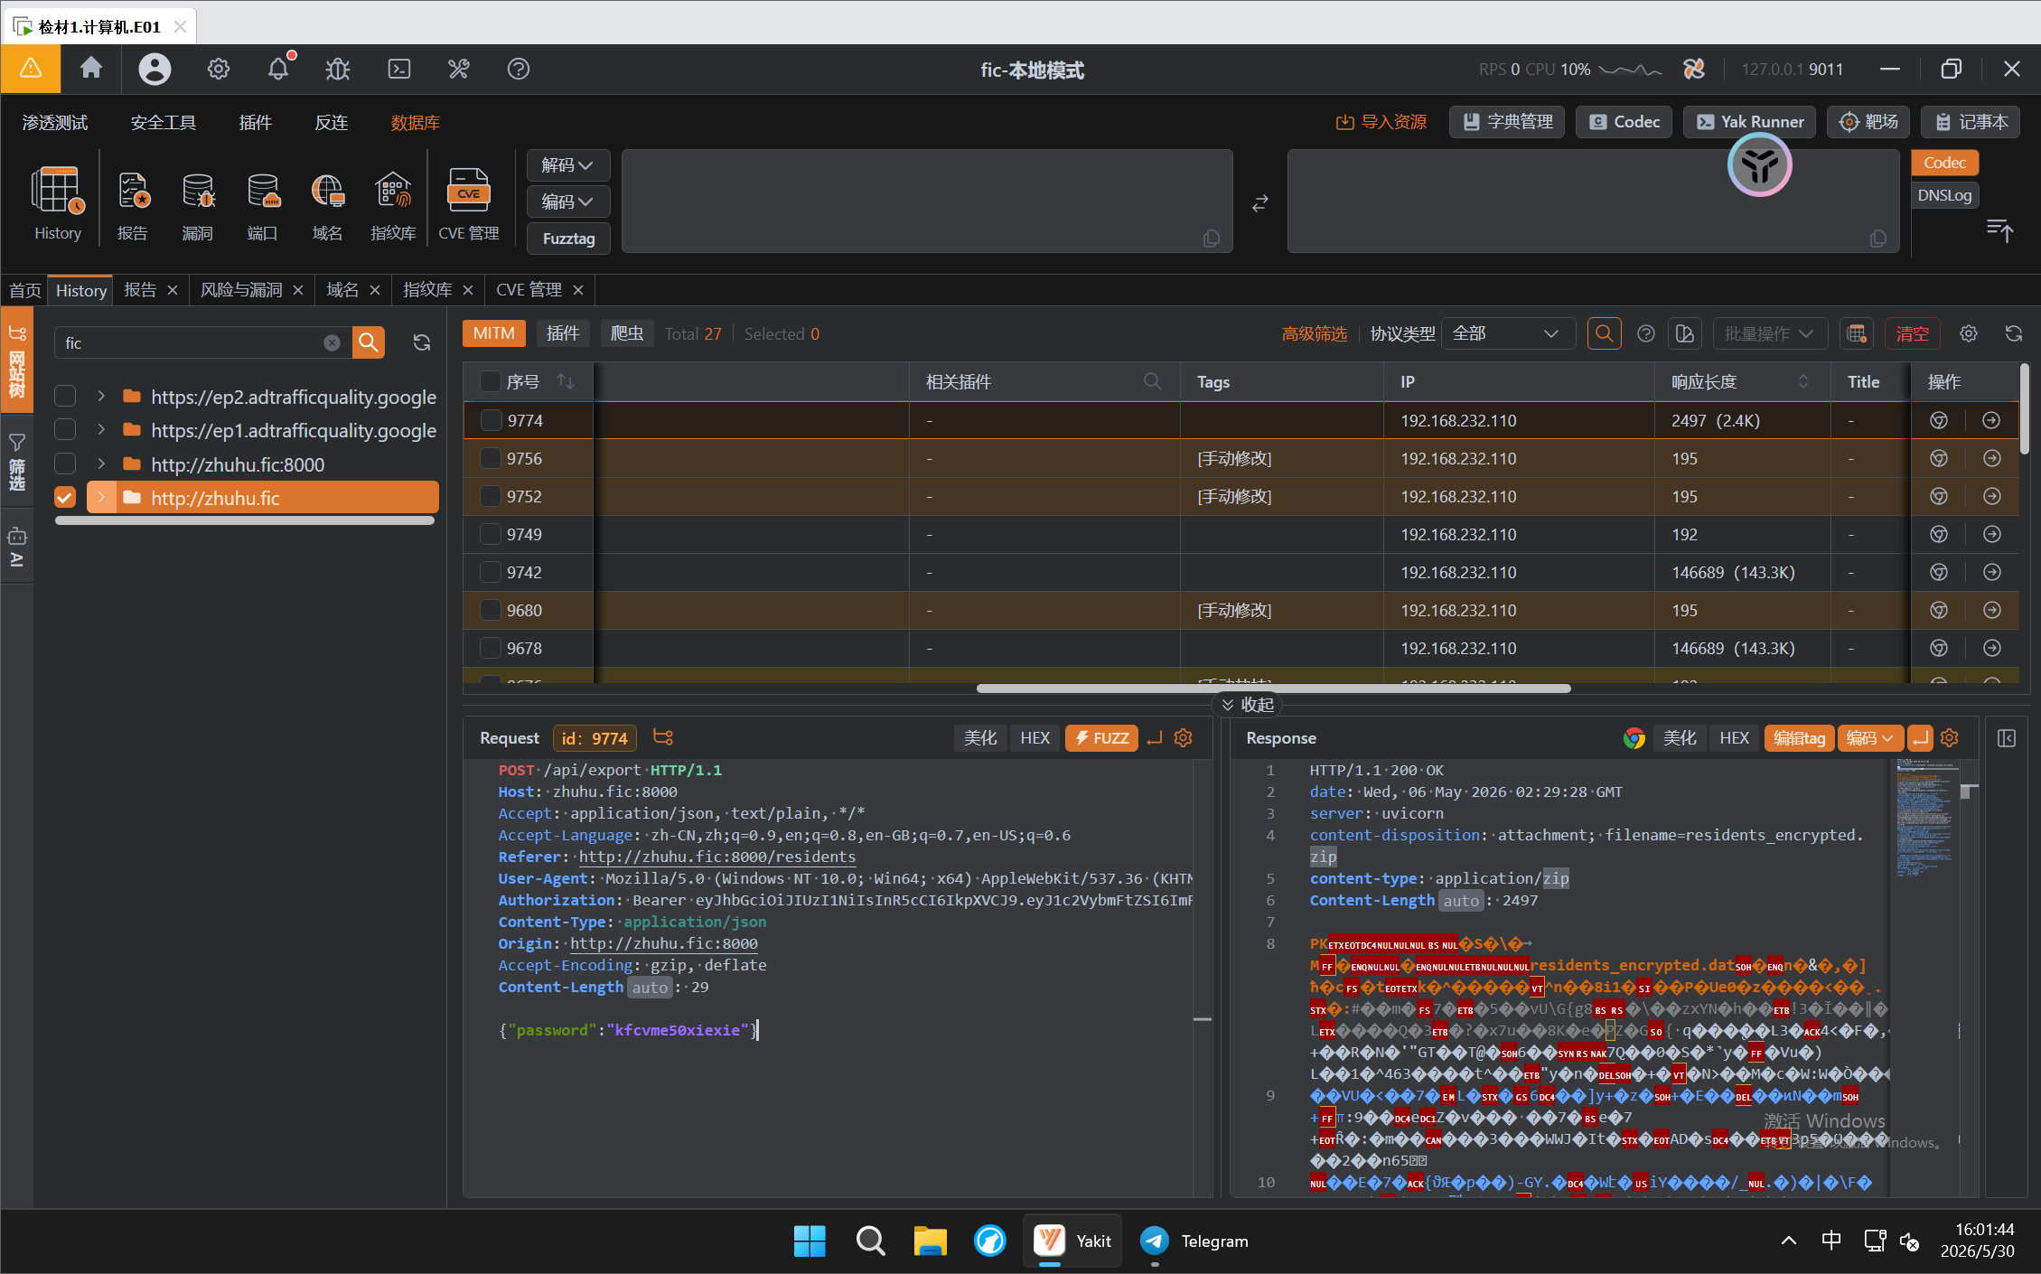Switch to the 渗透测试 menu
The width and height of the screenshot is (2041, 1274).
55,122
